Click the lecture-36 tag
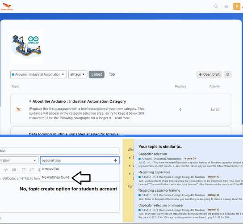 point(214,195)
